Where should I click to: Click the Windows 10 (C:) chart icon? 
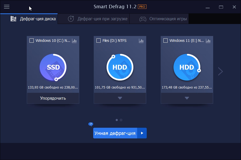pyautogui.click(x=74, y=41)
